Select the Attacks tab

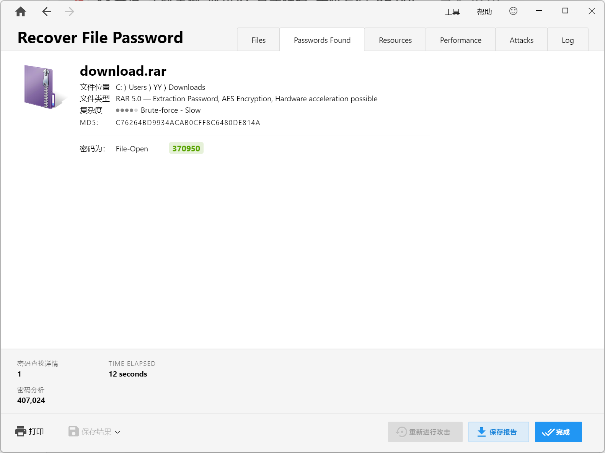[522, 40]
